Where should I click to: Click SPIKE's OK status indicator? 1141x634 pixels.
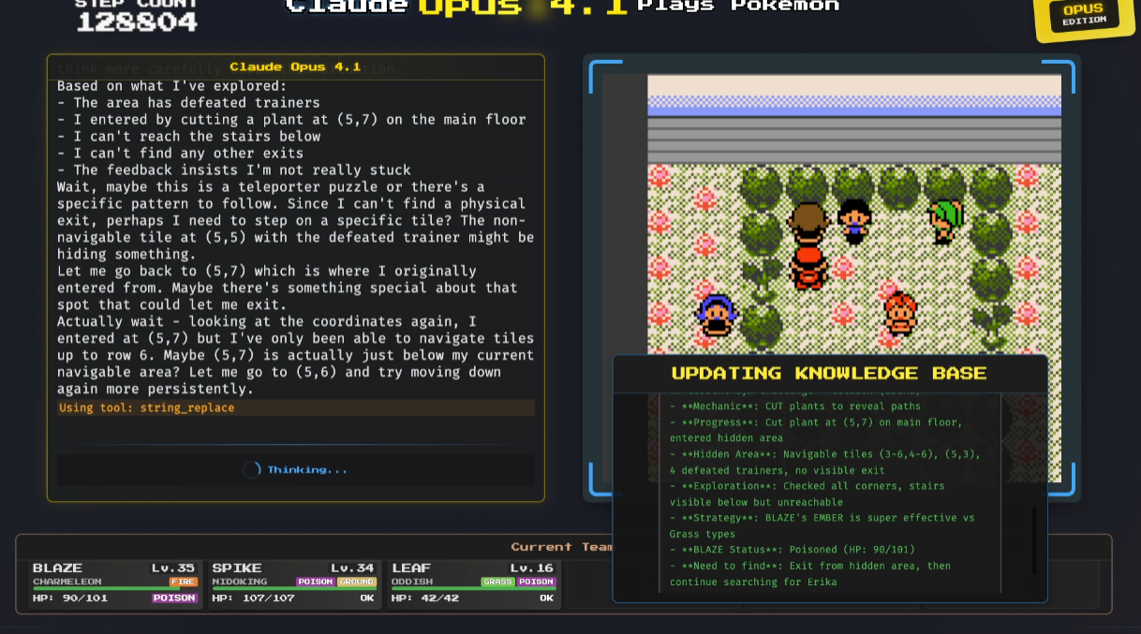367,598
